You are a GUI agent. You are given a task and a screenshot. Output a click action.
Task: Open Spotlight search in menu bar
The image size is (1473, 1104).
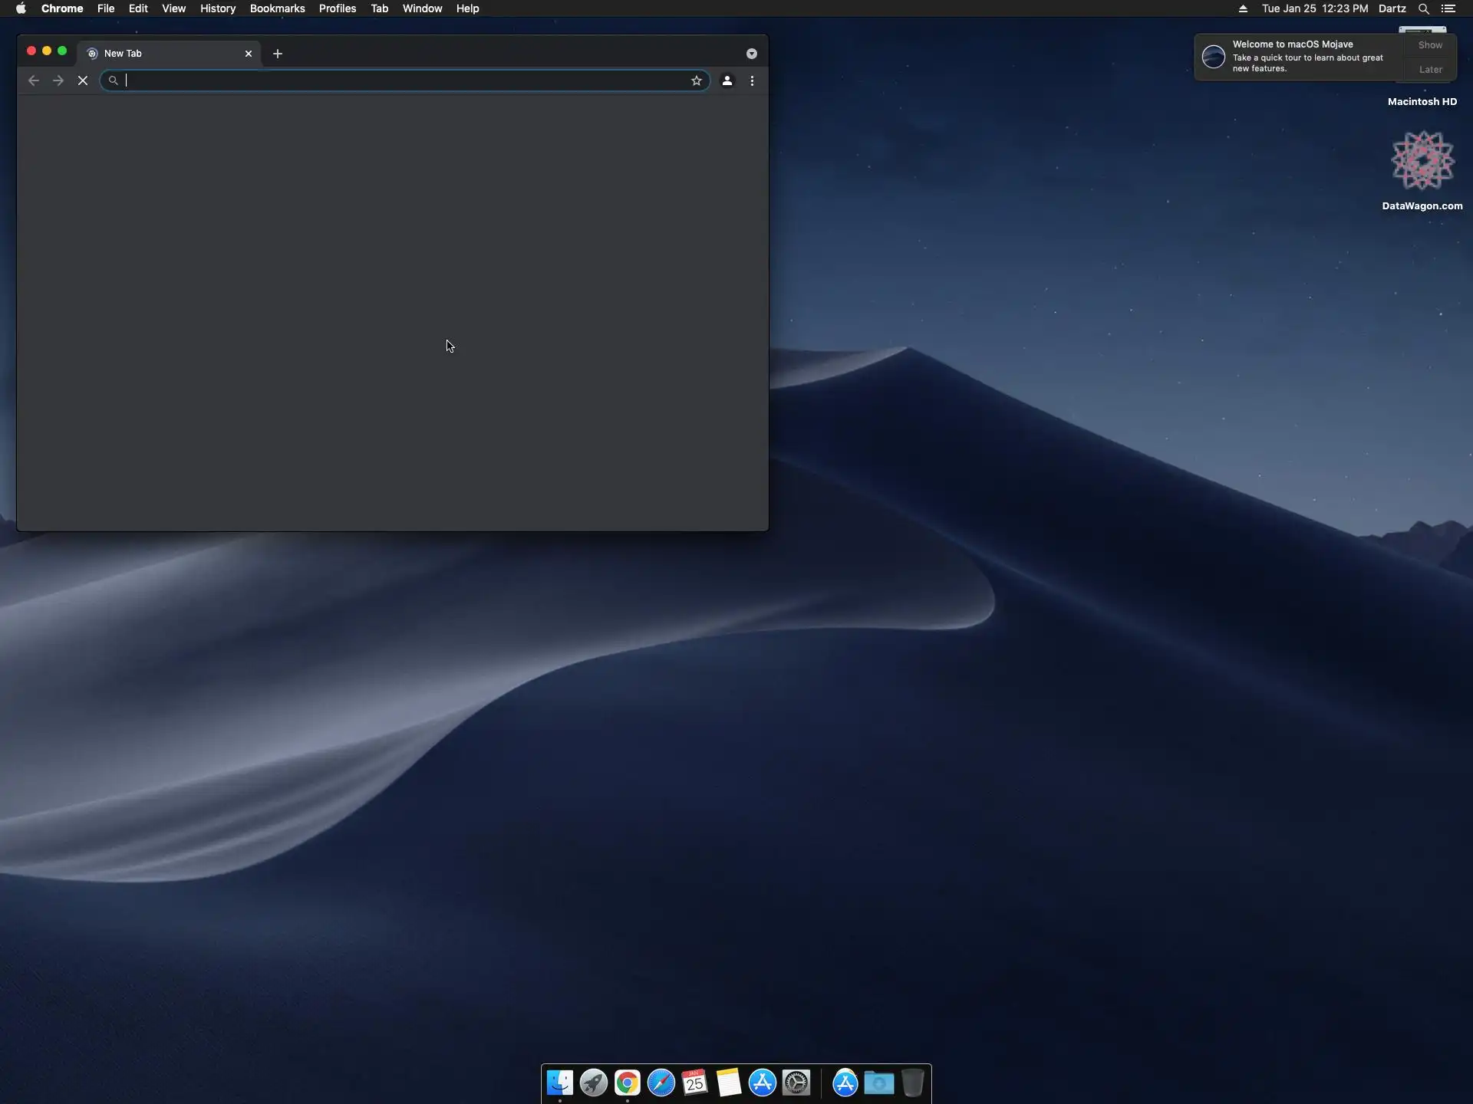click(x=1423, y=8)
